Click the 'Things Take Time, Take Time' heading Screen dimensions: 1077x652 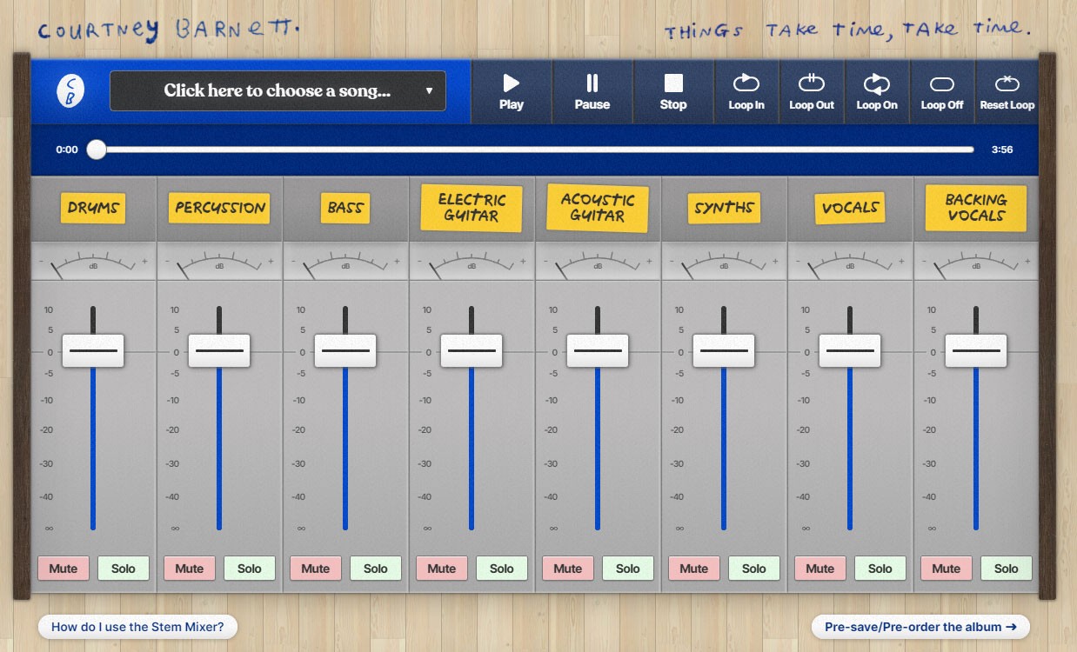[847, 30]
